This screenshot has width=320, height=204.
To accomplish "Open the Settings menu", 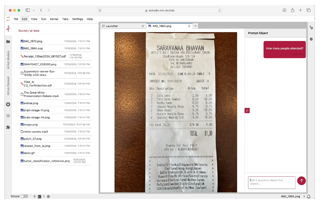I will pos(77,19).
